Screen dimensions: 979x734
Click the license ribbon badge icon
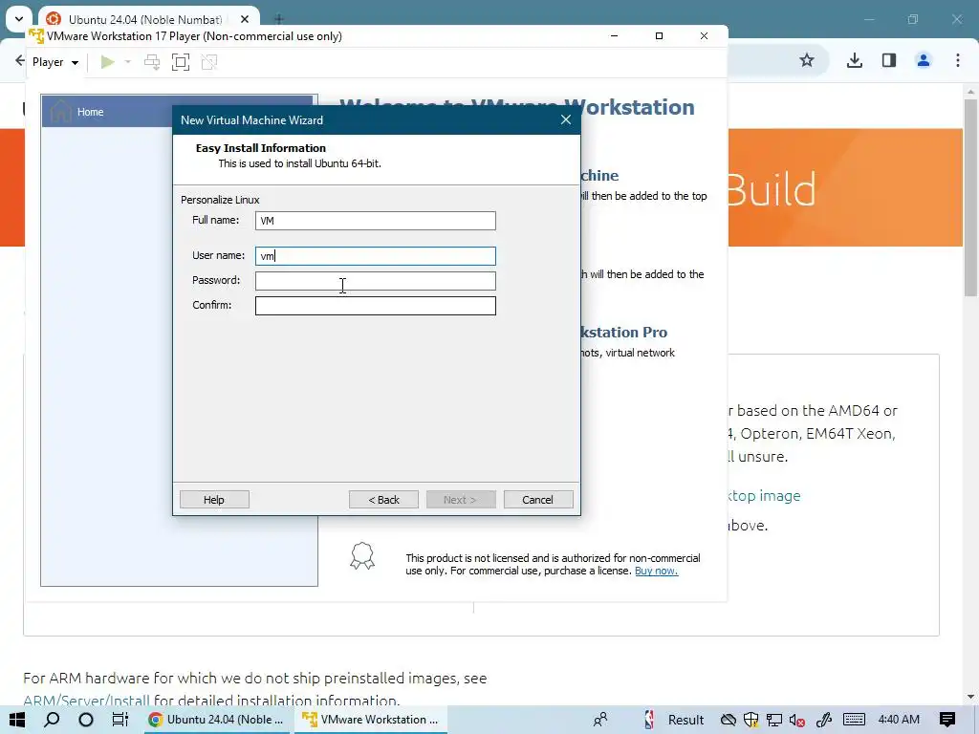(362, 555)
